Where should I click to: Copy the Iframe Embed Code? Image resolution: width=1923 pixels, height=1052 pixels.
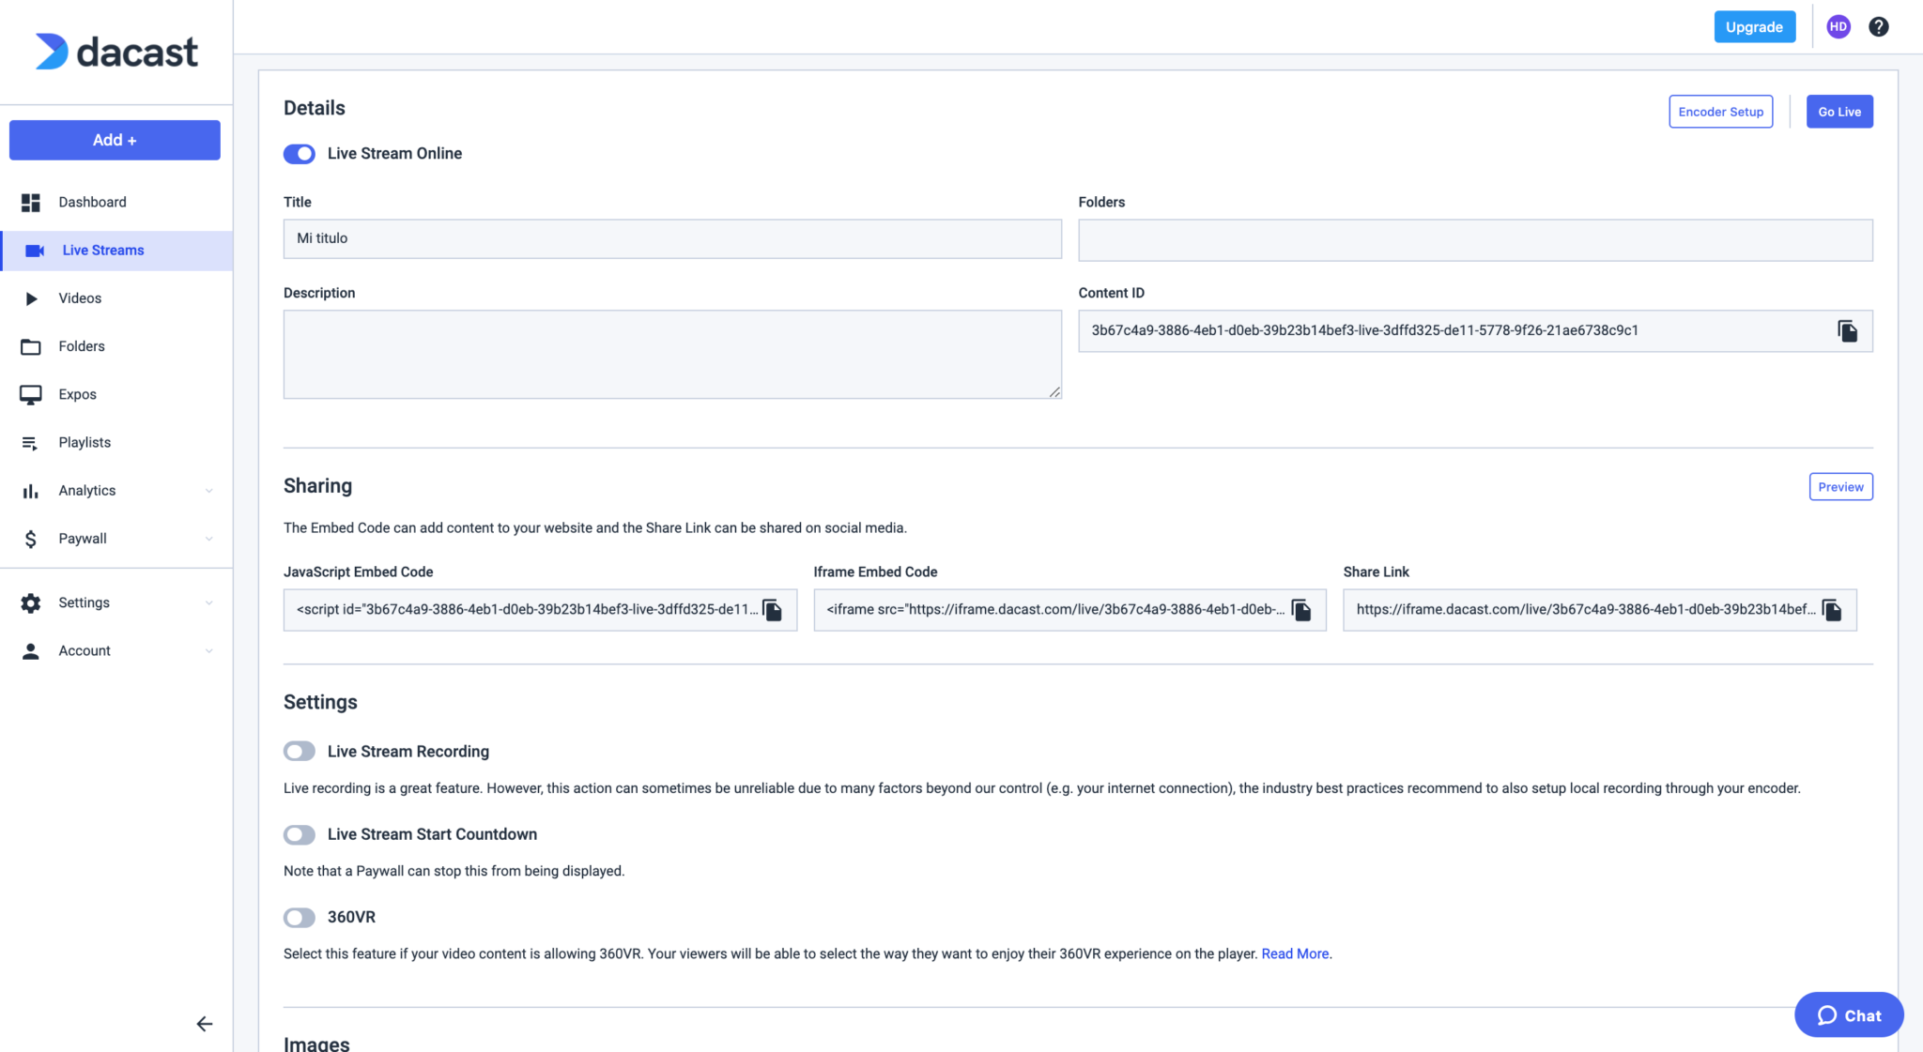(x=1301, y=610)
